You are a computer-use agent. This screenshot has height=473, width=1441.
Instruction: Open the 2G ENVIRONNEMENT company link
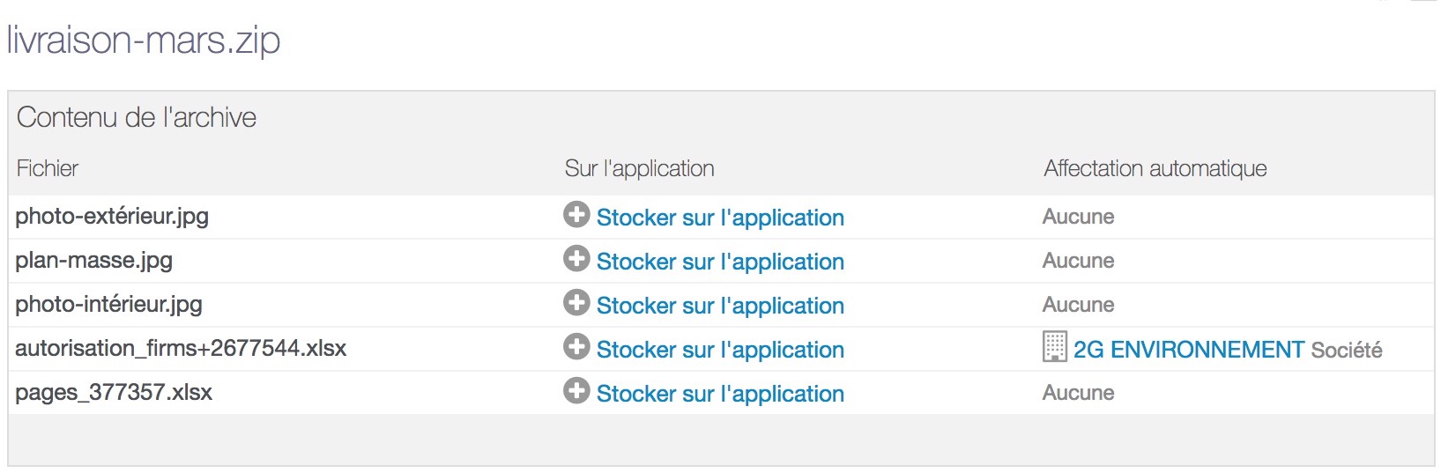pyautogui.click(x=1188, y=350)
